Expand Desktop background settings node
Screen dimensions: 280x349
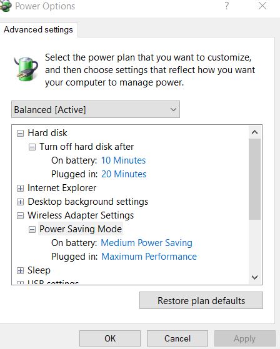pyautogui.click(x=20, y=202)
